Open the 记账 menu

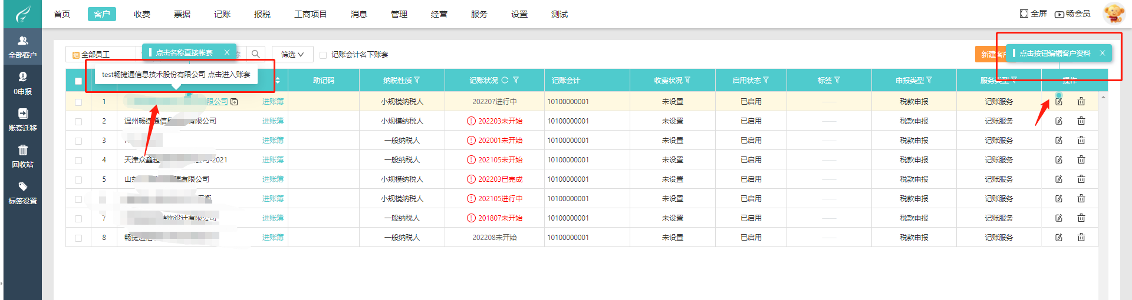[x=222, y=14]
